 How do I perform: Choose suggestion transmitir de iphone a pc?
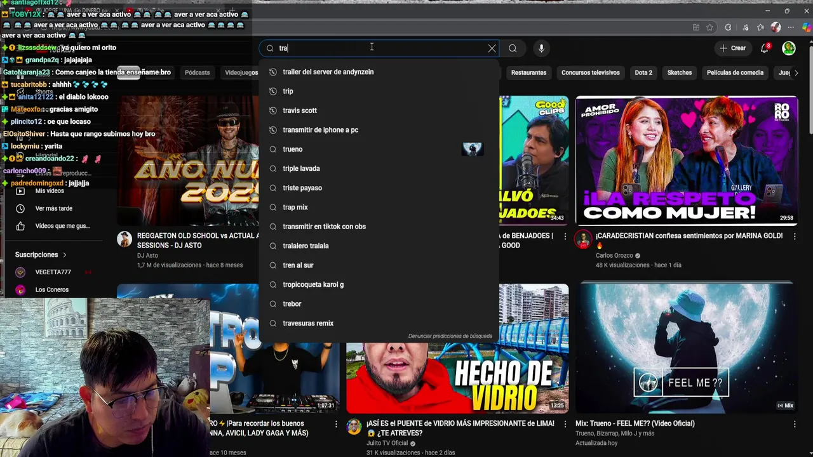click(x=379, y=129)
